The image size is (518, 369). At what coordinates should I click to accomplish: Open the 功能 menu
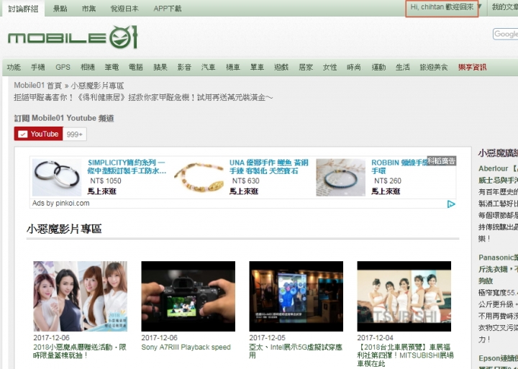point(14,68)
